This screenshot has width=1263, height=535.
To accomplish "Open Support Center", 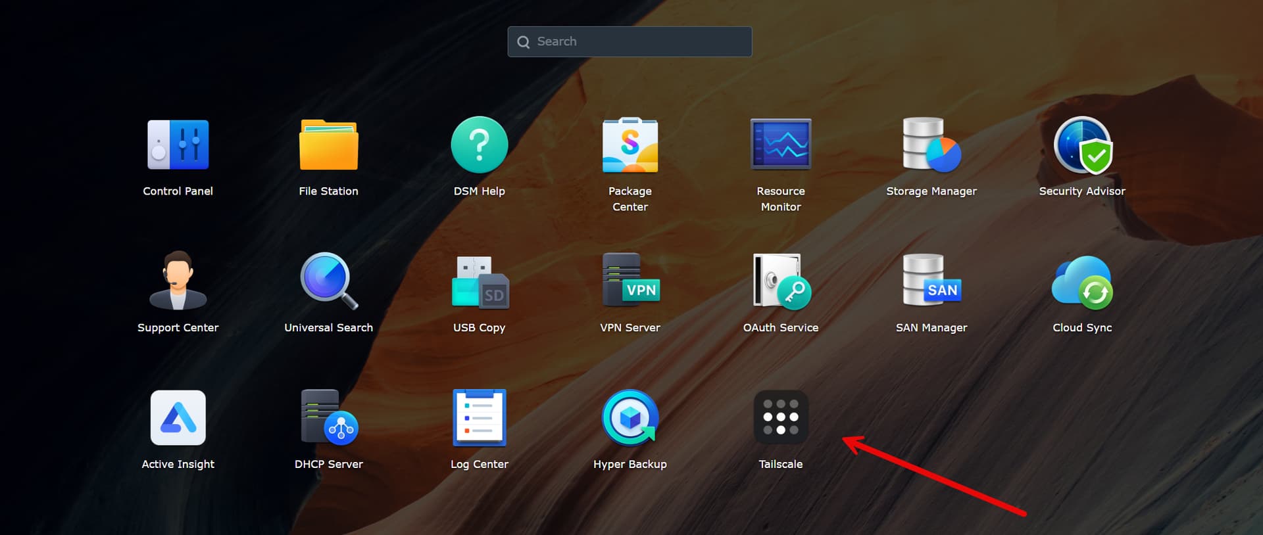I will (178, 281).
